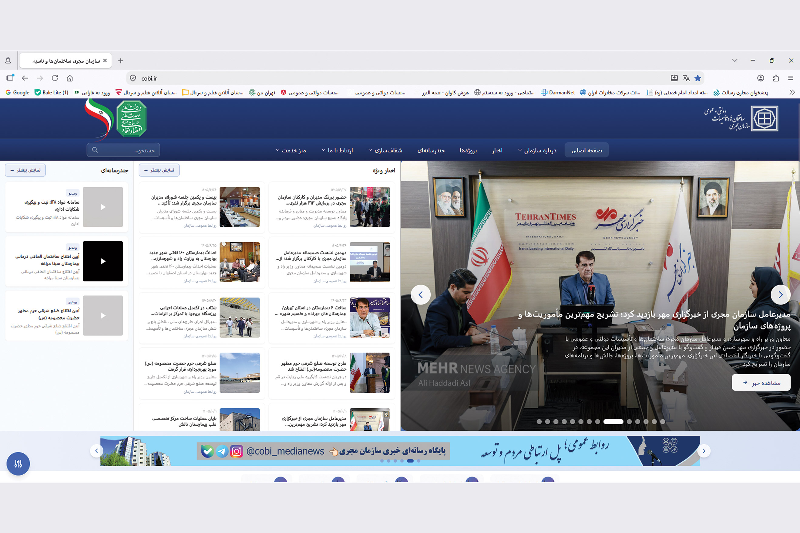The image size is (800, 533).
Task: Open the Extensions puzzle icon
Action: pyautogui.click(x=776, y=78)
